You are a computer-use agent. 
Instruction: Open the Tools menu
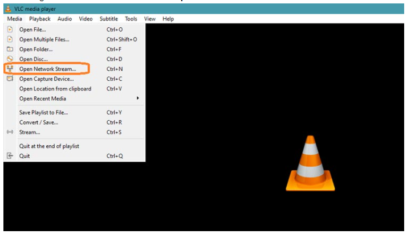pyautogui.click(x=131, y=19)
